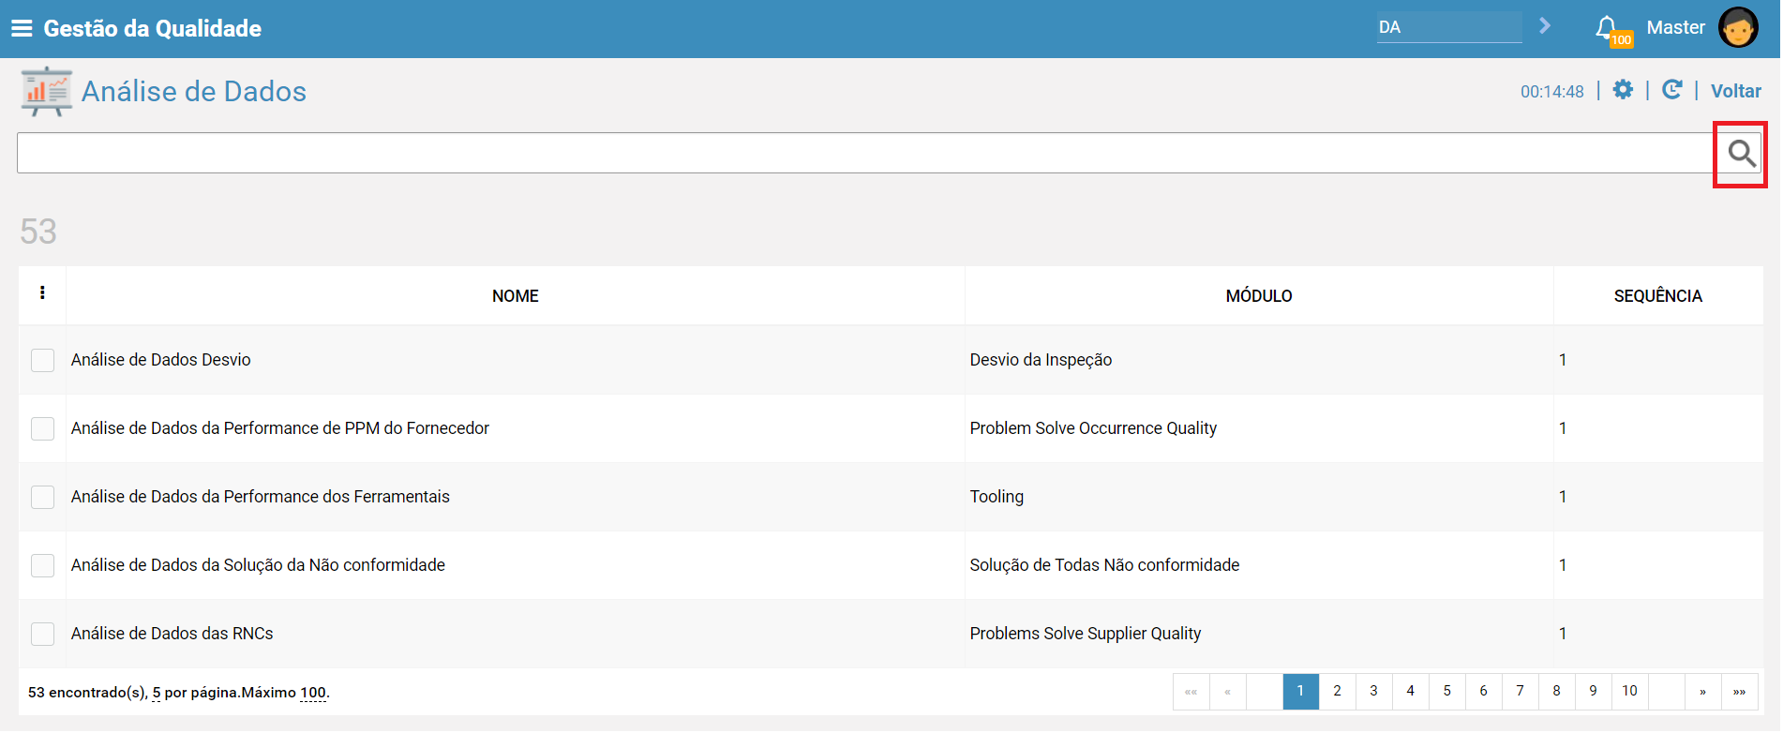Click the next page single-arrow button

(x=1702, y=692)
